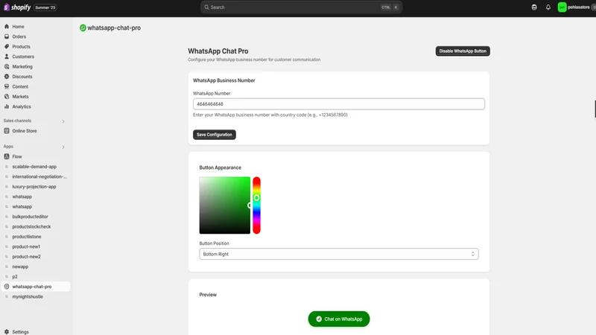Open luxury-projection-app

(x=34, y=187)
